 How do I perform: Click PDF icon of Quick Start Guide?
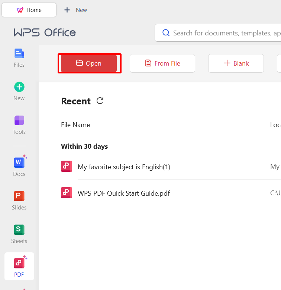coord(67,193)
